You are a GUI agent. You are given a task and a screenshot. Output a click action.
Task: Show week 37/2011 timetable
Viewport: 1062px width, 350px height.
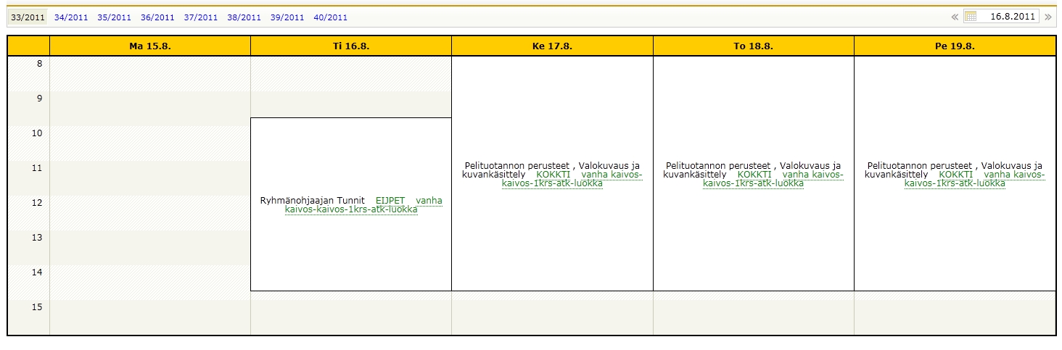(201, 17)
